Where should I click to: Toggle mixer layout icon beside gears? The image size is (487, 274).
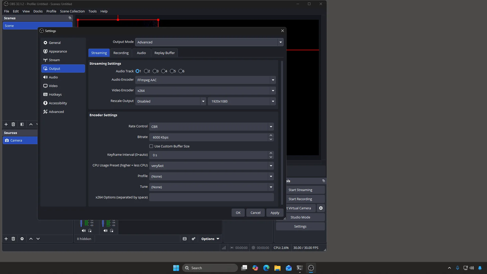[x=185, y=239]
